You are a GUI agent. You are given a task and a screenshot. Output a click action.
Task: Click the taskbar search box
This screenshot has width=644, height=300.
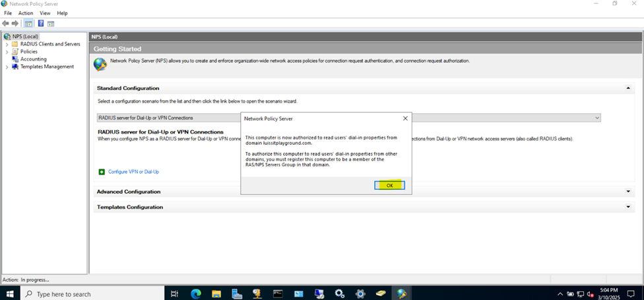(x=92, y=293)
